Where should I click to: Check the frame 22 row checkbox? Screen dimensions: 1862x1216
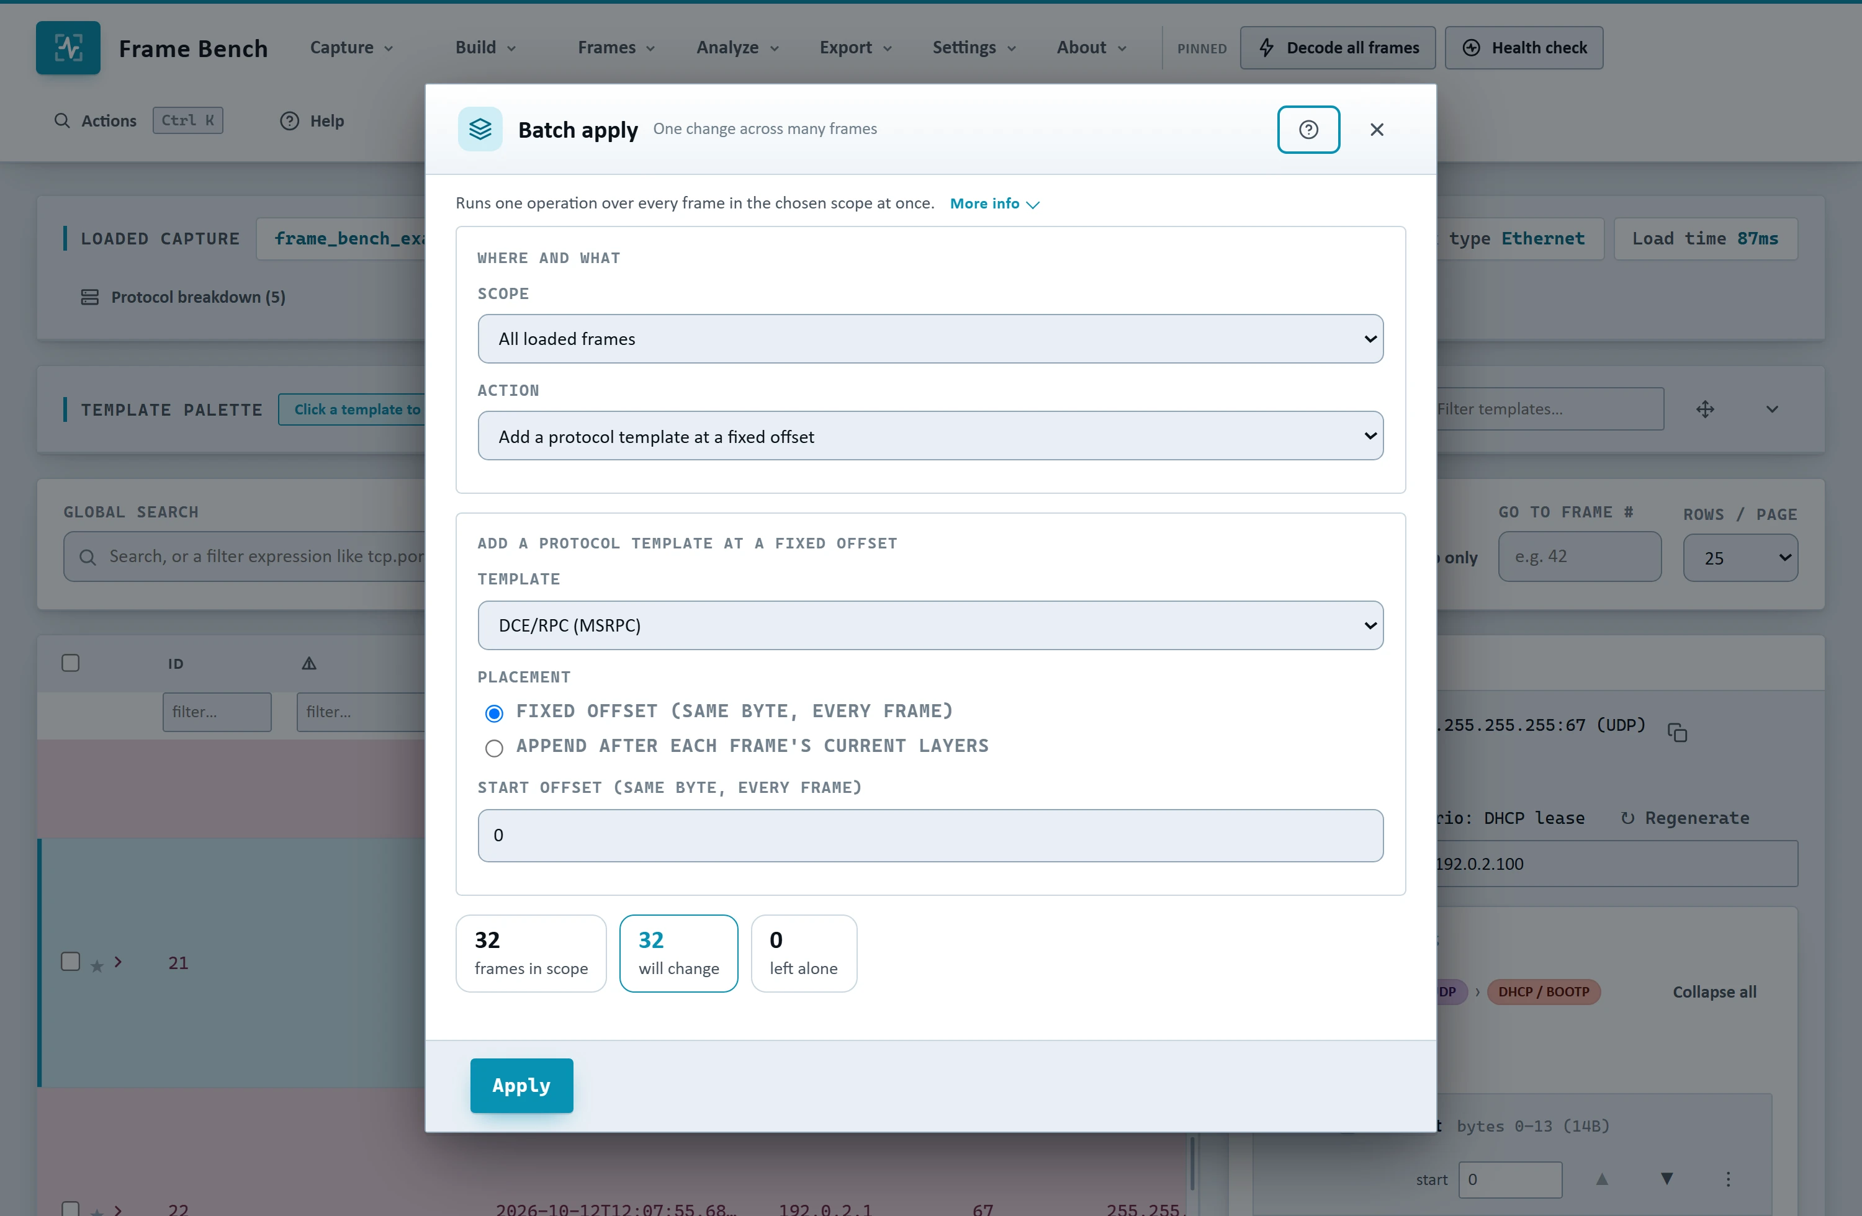(x=70, y=1209)
